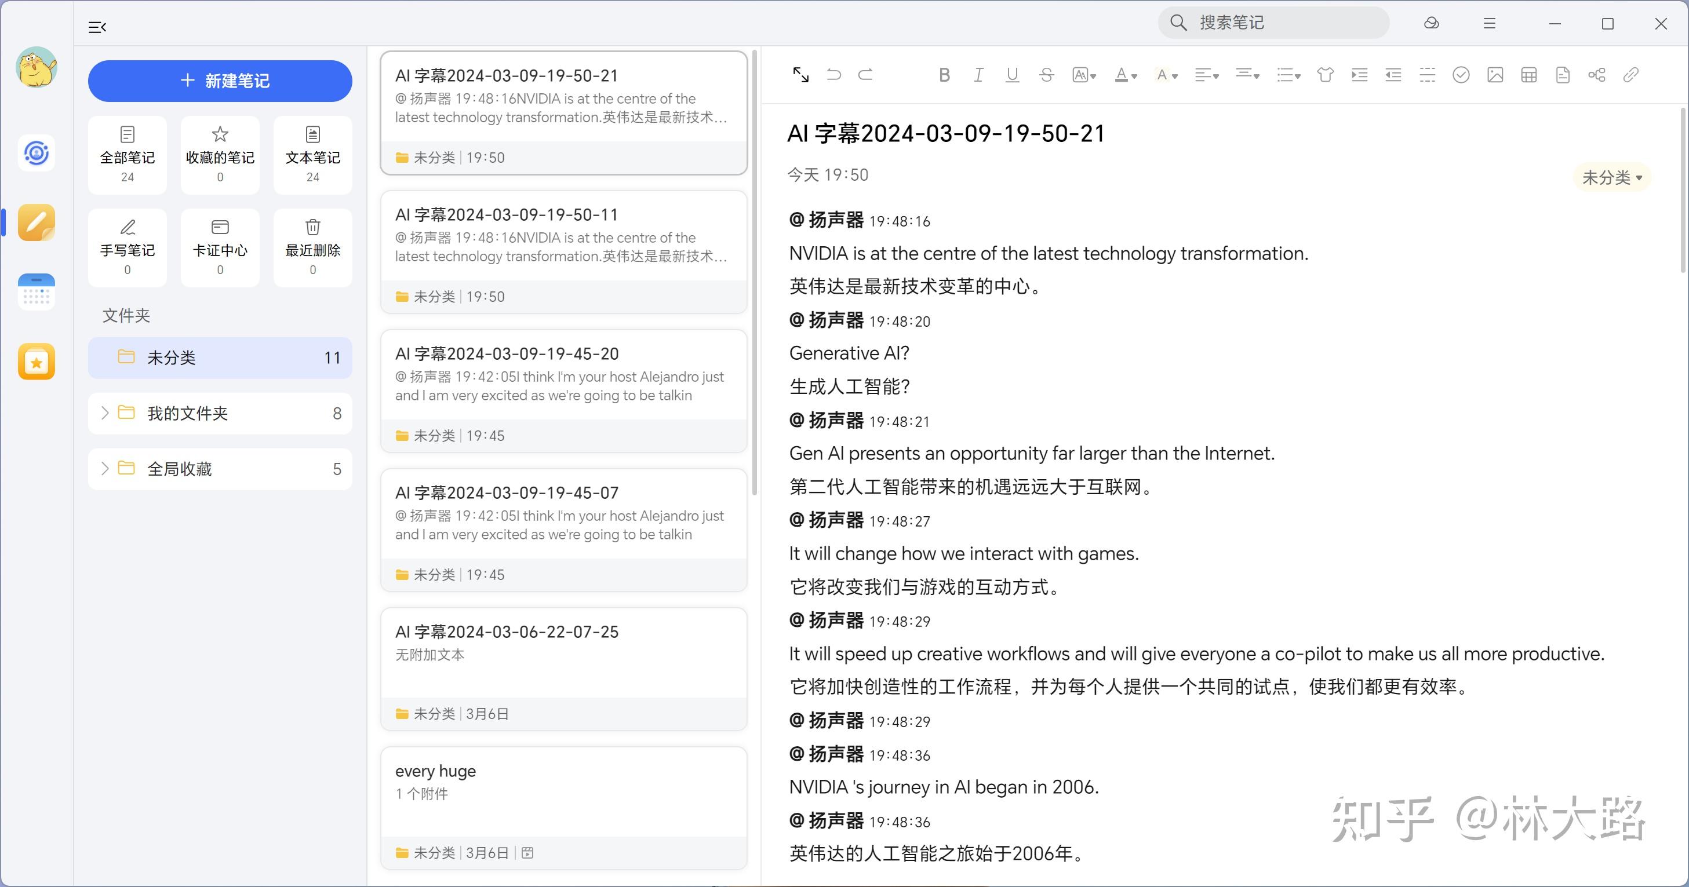The width and height of the screenshot is (1689, 887).
Task: Click the line 'Generative AI?'
Action: point(849,353)
